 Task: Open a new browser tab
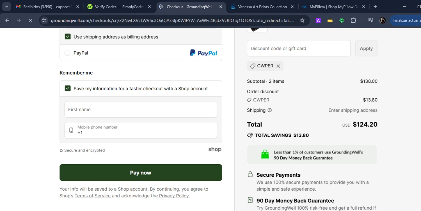(375, 7)
